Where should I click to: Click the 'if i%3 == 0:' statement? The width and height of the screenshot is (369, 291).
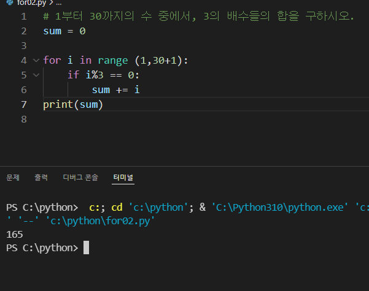click(x=104, y=75)
